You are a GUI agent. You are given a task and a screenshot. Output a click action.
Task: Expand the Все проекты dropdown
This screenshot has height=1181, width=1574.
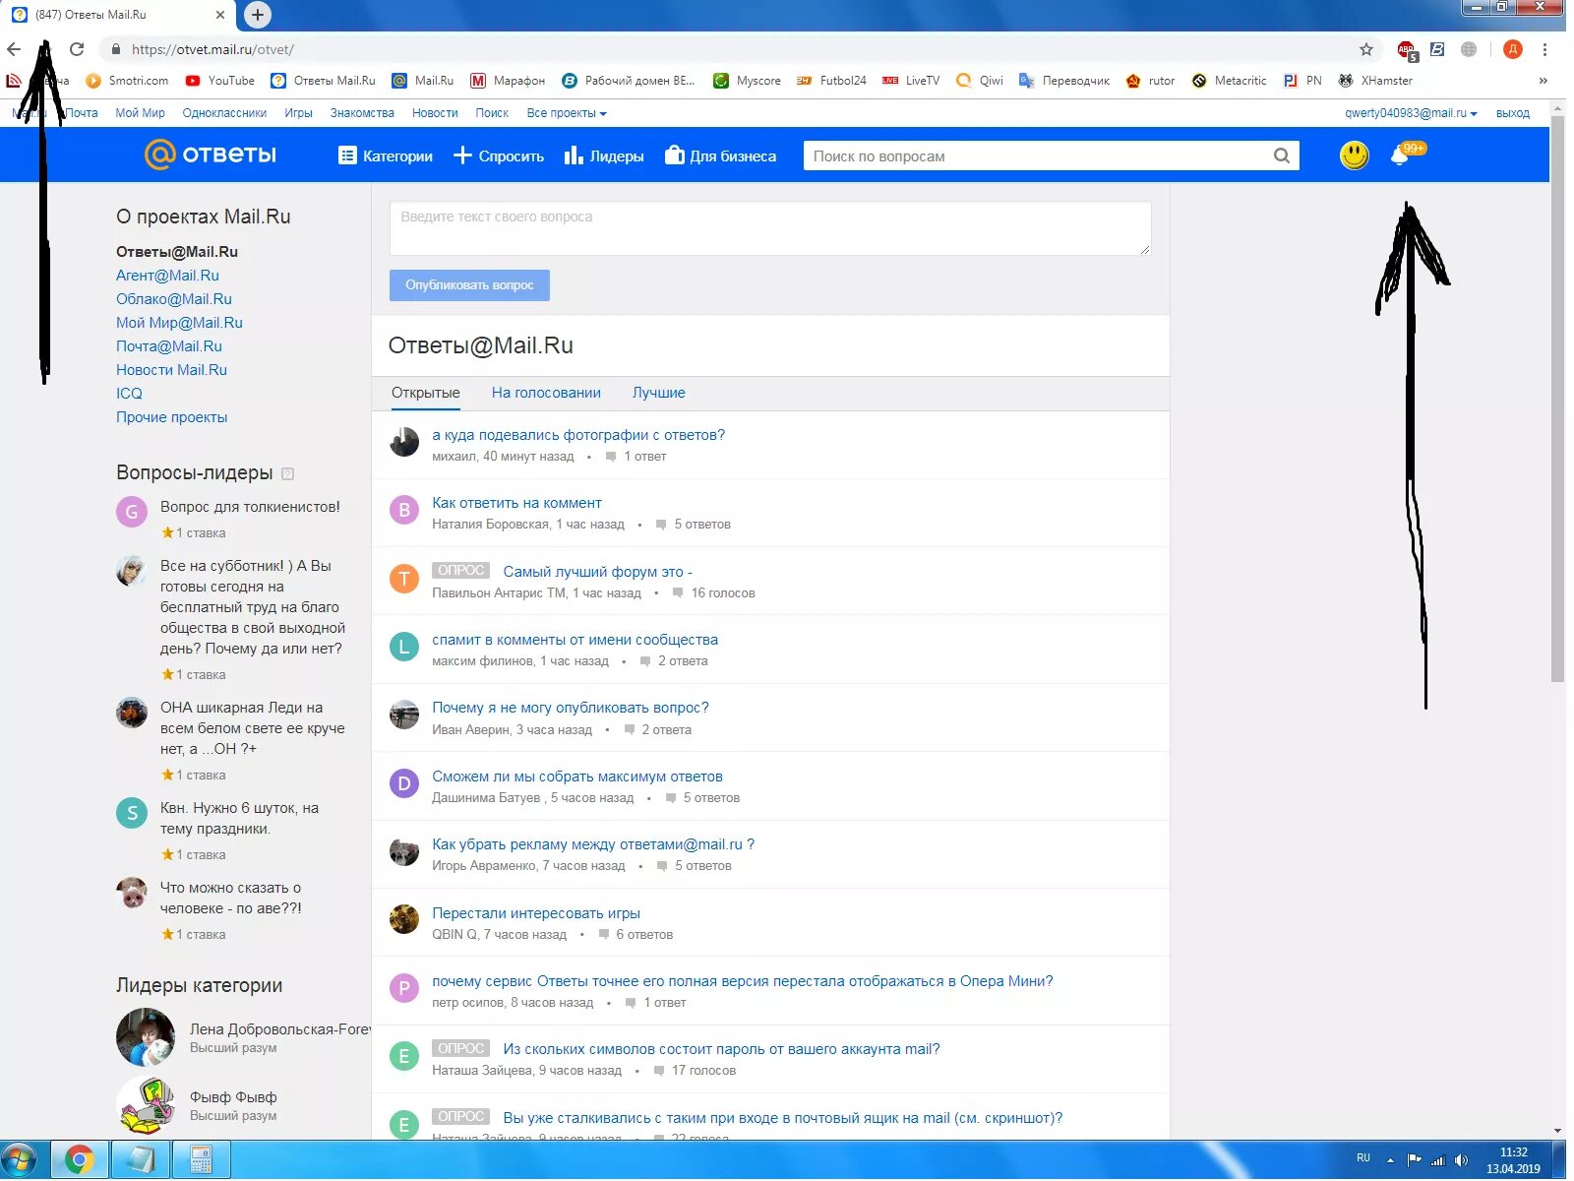[x=567, y=113]
